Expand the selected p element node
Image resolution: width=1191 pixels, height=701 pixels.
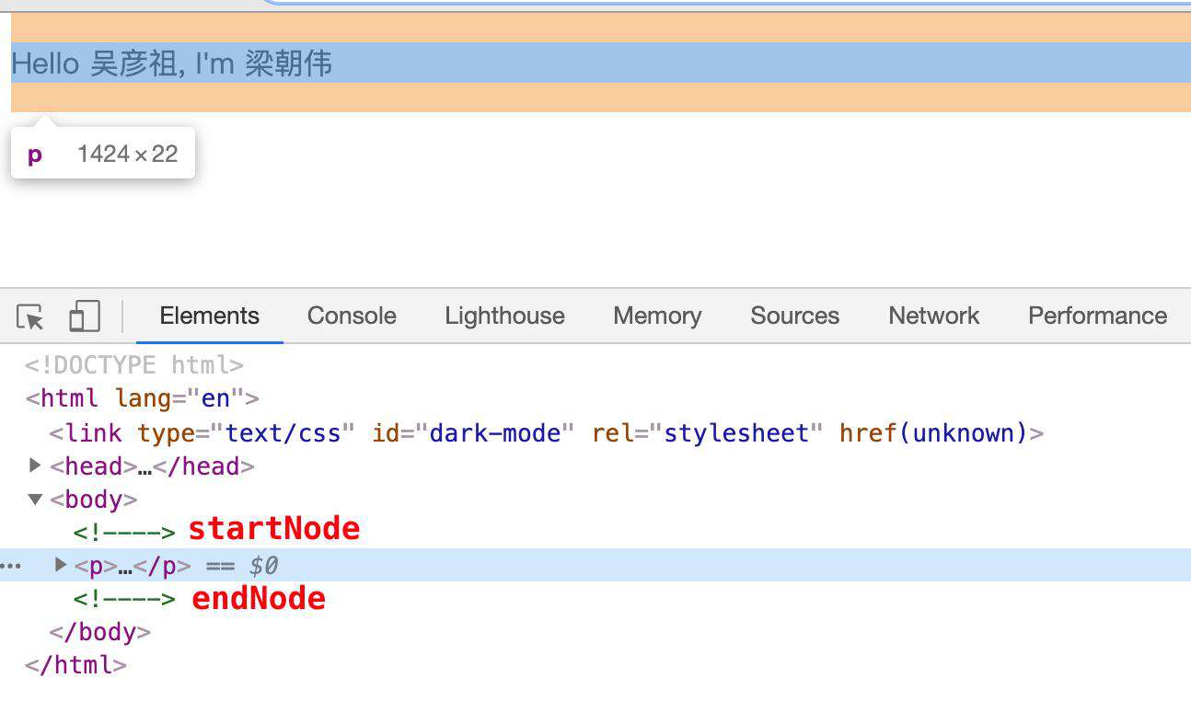point(61,565)
